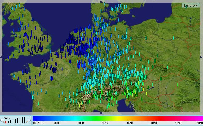Pan map south with bottom arrow

coord(101,113)
